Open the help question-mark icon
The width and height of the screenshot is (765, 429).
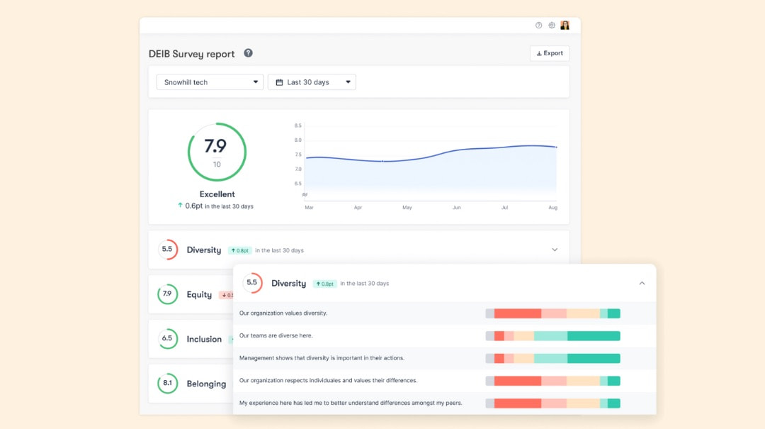pos(538,25)
